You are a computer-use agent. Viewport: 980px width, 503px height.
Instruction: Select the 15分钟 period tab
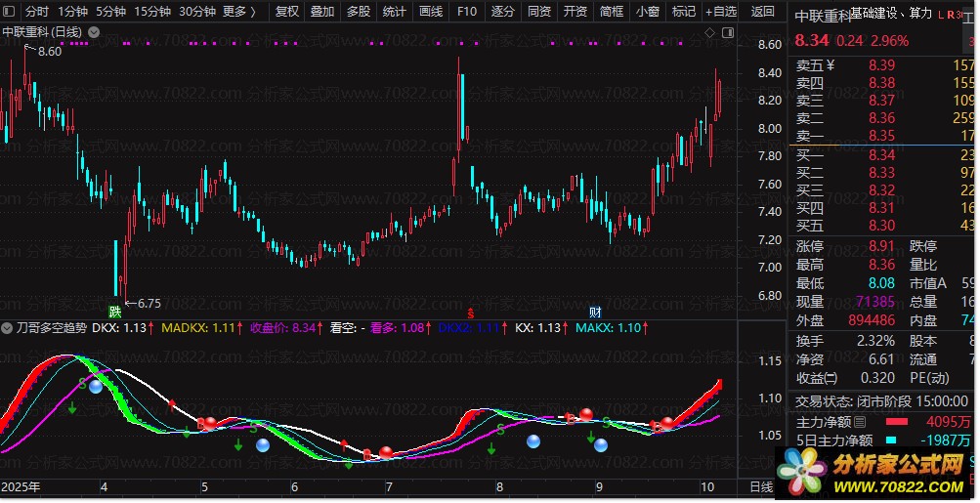pos(150,12)
